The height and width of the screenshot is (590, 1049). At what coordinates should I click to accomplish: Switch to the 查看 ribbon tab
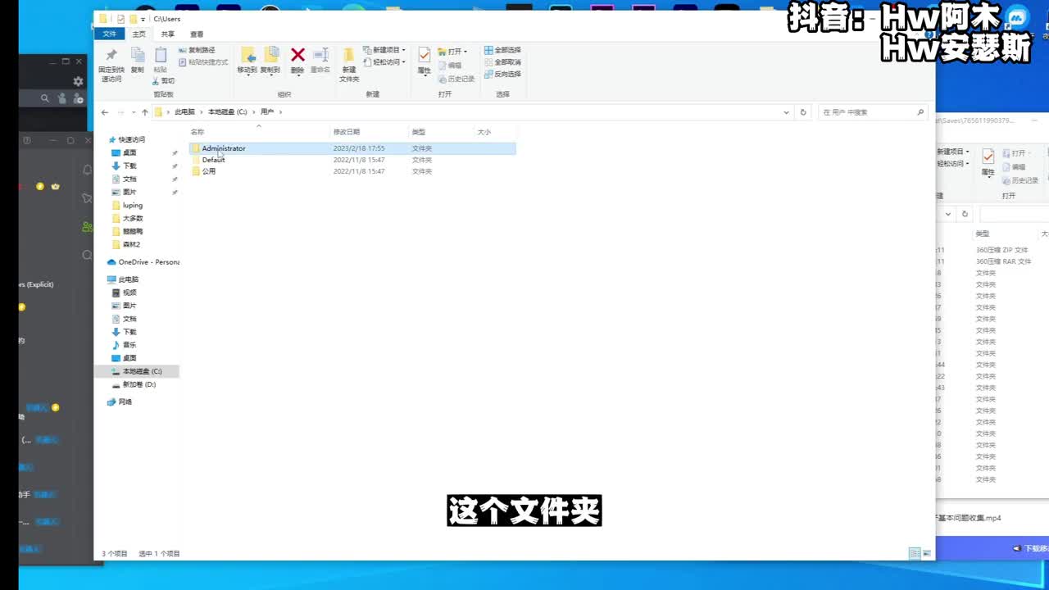197,34
